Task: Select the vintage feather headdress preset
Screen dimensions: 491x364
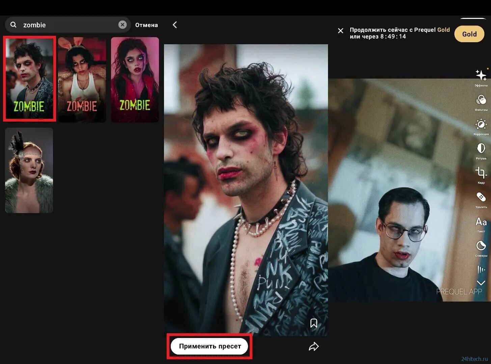Action: [29, 170]
